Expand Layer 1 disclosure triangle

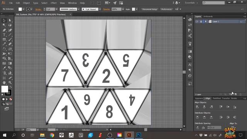[206, 22]
